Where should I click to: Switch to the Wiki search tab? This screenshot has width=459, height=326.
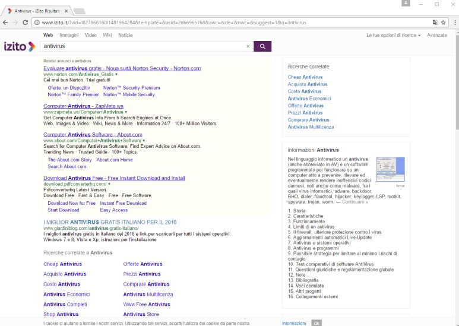pyautogui.click(x=107, y=35)
